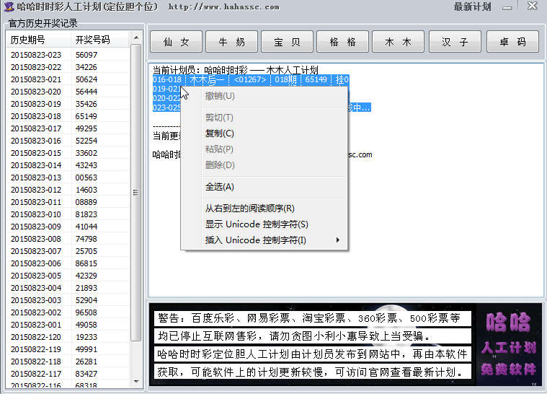Click the app logo icon in title bar

(x=9, y=6)
